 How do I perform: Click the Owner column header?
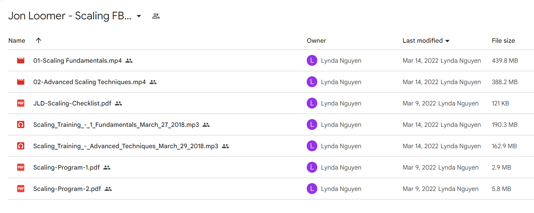pyautogui.click(x=316, y=41)
